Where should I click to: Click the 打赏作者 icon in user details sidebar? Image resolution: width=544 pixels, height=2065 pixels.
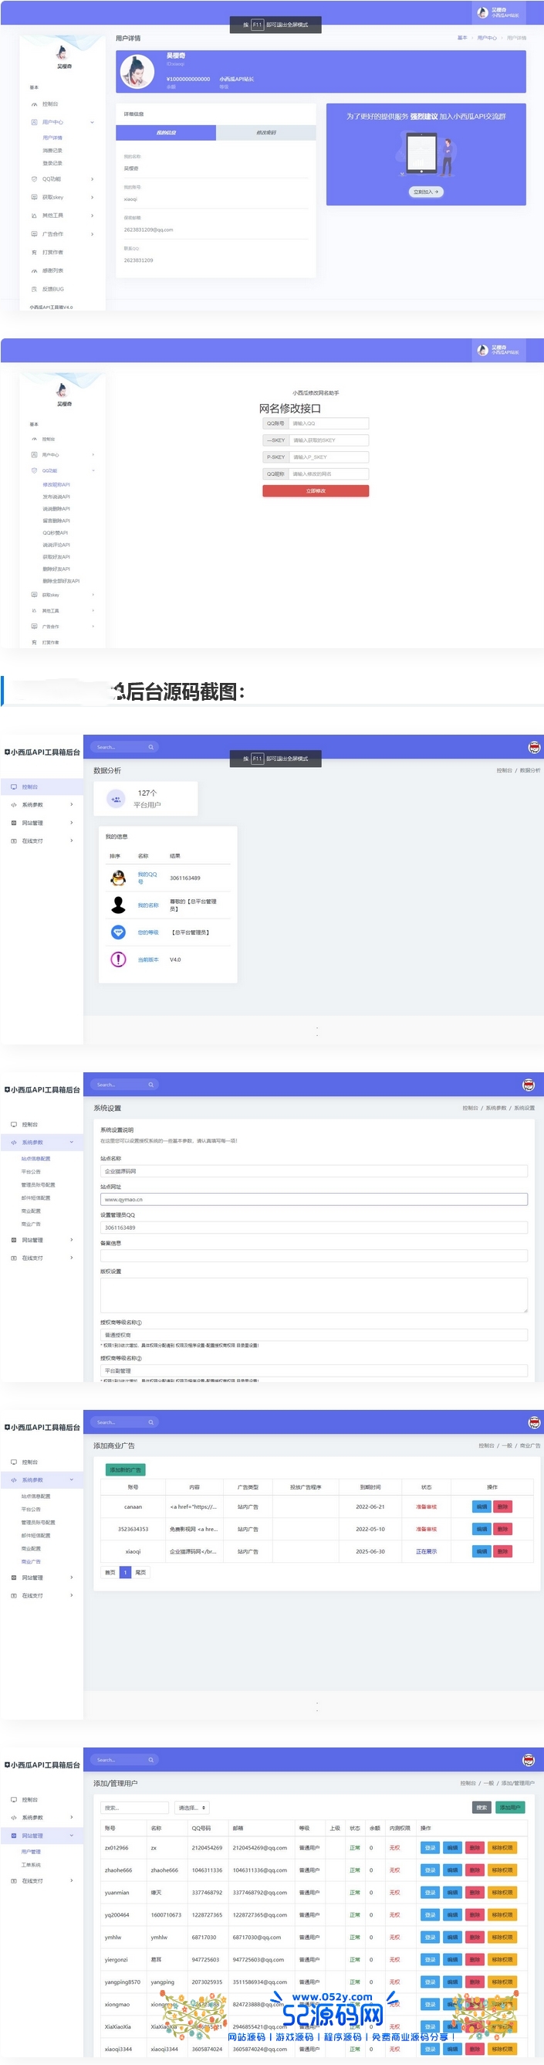tap(34, 253)
